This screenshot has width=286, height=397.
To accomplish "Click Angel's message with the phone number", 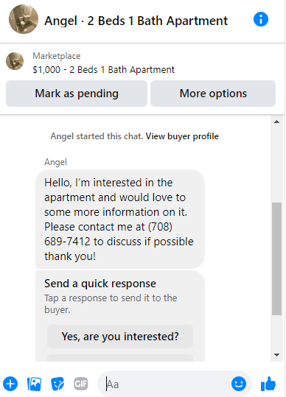I will click(x=120, y=219).
